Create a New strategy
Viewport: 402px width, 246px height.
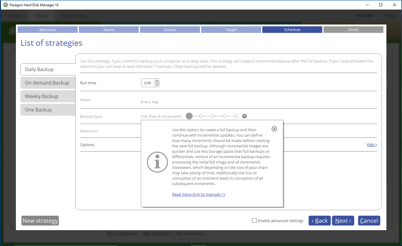pos(40,220)
